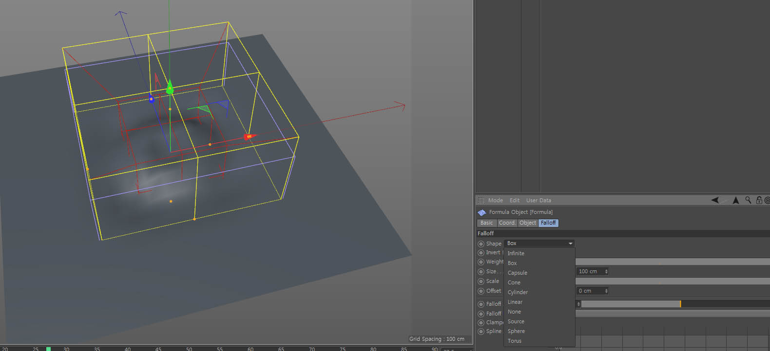Select the Falloff tab
770x351 pixels.
(548, 223)
